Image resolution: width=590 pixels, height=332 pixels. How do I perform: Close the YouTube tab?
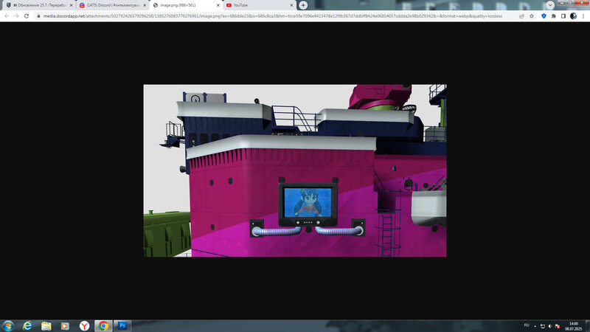click(x=291, y=5)
